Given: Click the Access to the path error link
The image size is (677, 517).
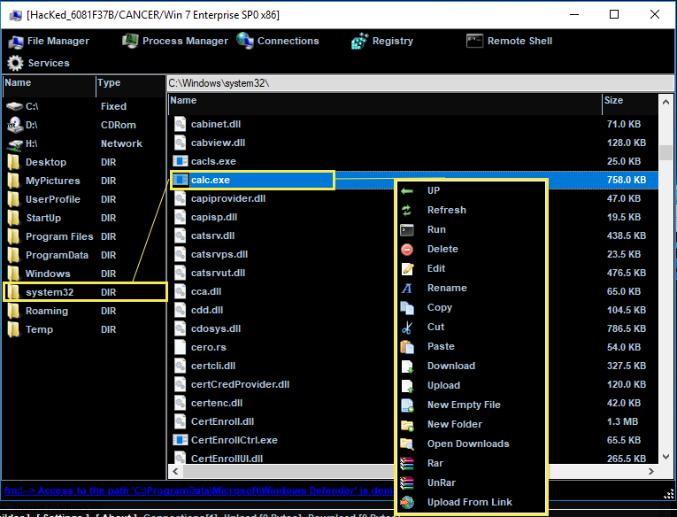Looking at the screenshot, I should point(198,490).
